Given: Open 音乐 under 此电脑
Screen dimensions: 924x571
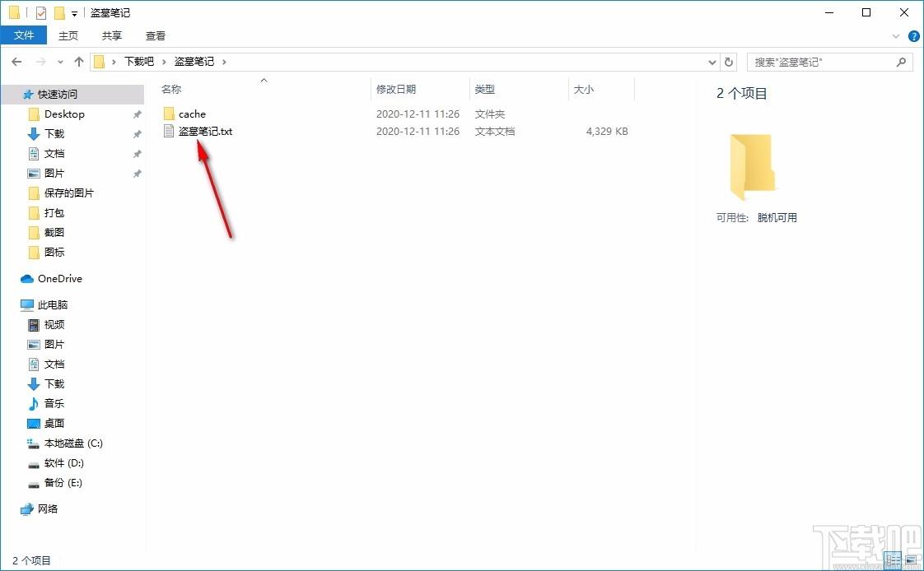Looking at the screenshot, I should tap(54, 403).
